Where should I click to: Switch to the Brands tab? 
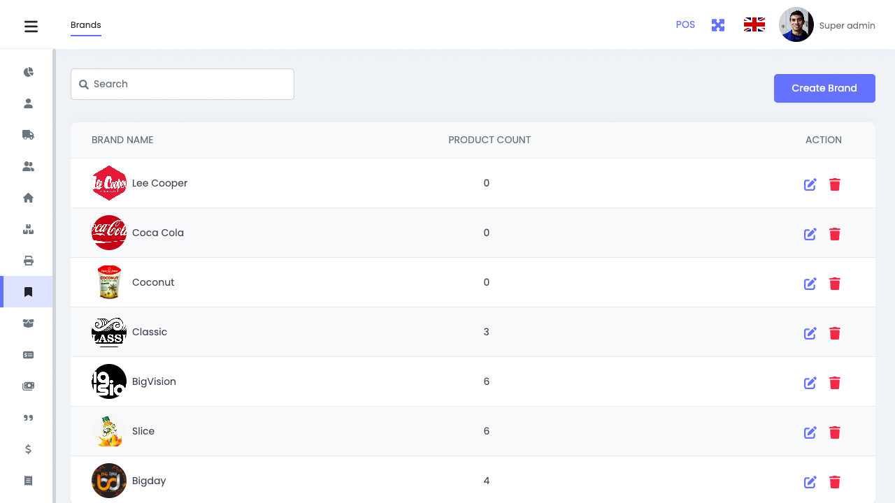tap(85, 24)
